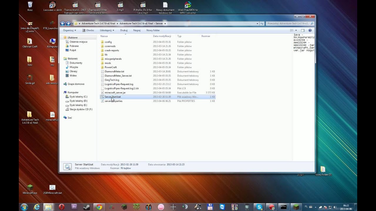Go forward with the Explorer forward arrow

point(68,23)
